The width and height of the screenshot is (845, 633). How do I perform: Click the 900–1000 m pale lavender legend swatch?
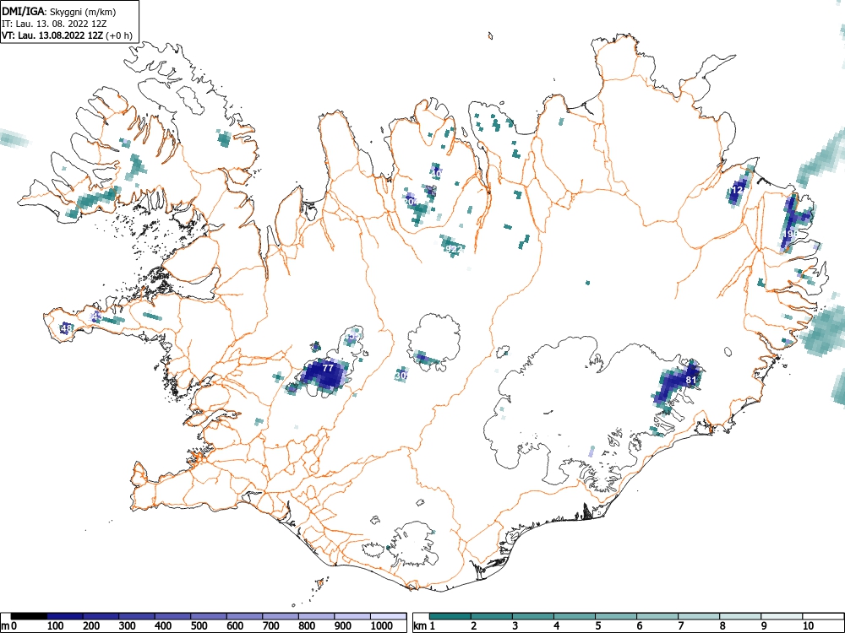[x=352, y=616]
